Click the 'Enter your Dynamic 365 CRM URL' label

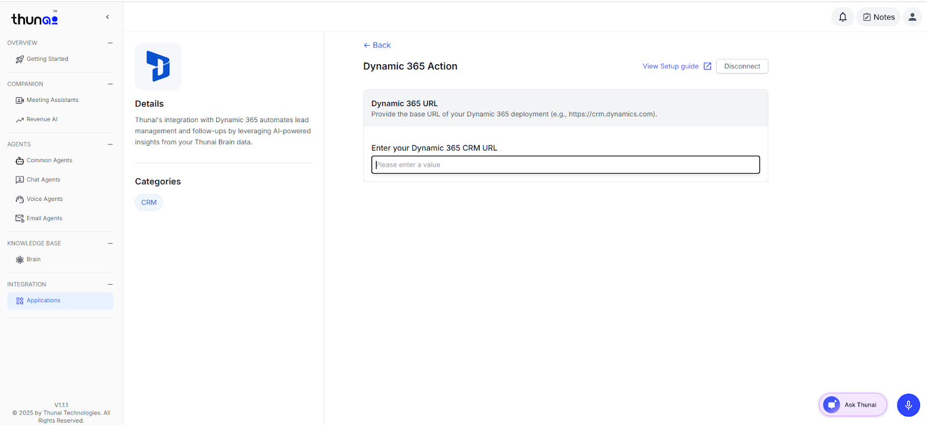click(435, 148)
